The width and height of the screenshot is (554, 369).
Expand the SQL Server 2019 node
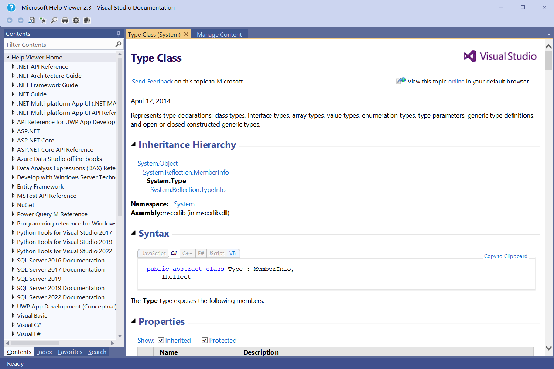point(13,279)
